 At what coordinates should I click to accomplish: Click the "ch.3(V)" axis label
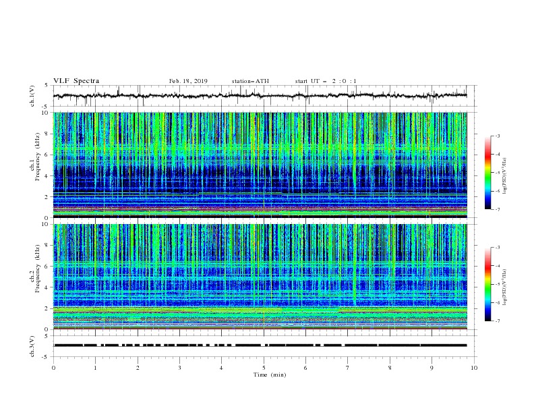tap(32, 346)
